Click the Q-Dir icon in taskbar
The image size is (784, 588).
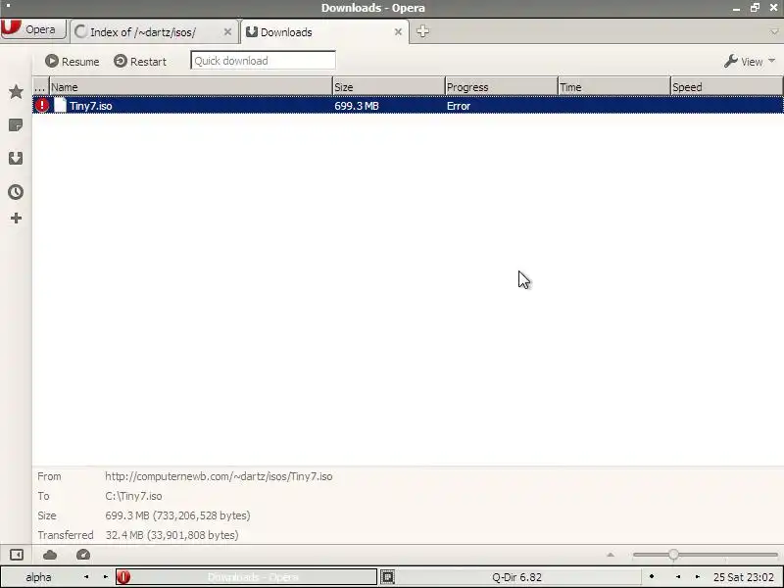click(387, 577)
